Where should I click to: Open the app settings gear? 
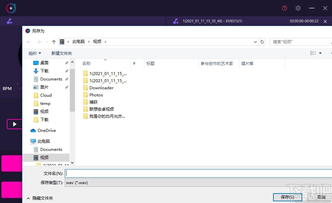pos(298,8)
